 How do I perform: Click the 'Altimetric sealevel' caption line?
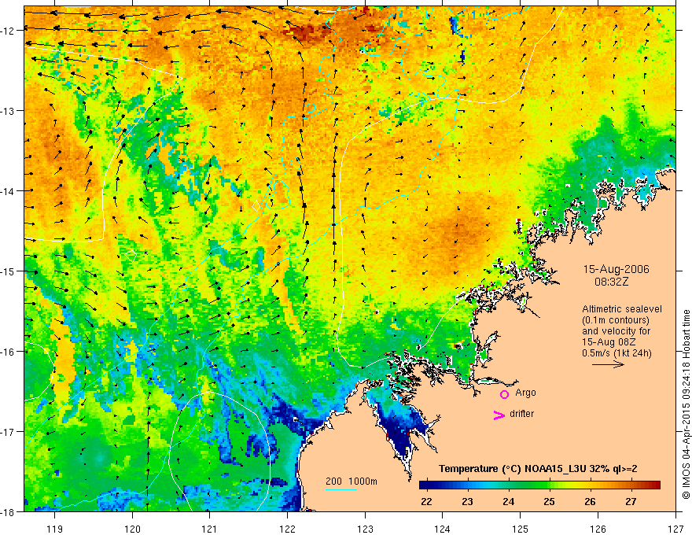pos(622,309)
